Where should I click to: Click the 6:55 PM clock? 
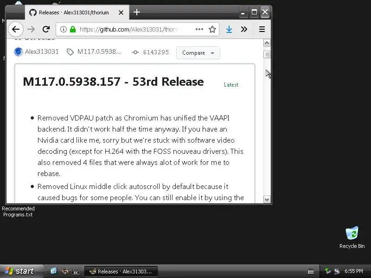(x=354, y=271)
